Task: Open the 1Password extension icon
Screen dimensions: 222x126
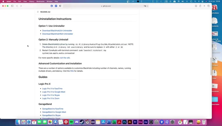Action: tap(52, 6)
